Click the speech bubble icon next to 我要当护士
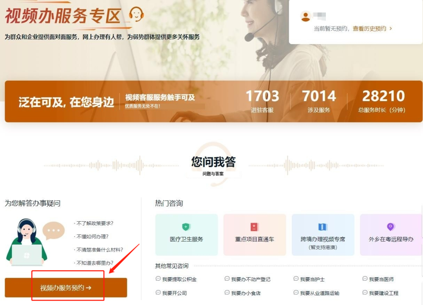The image size is (423, 305). [295, 279]
